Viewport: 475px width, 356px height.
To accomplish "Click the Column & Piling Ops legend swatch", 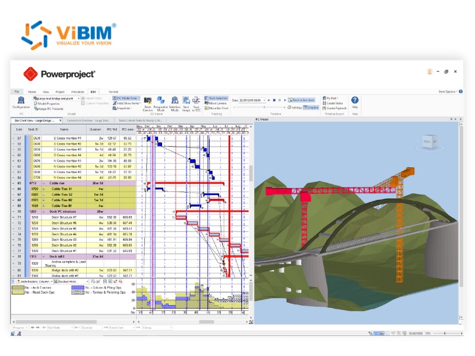I will [x=78, y=288].
